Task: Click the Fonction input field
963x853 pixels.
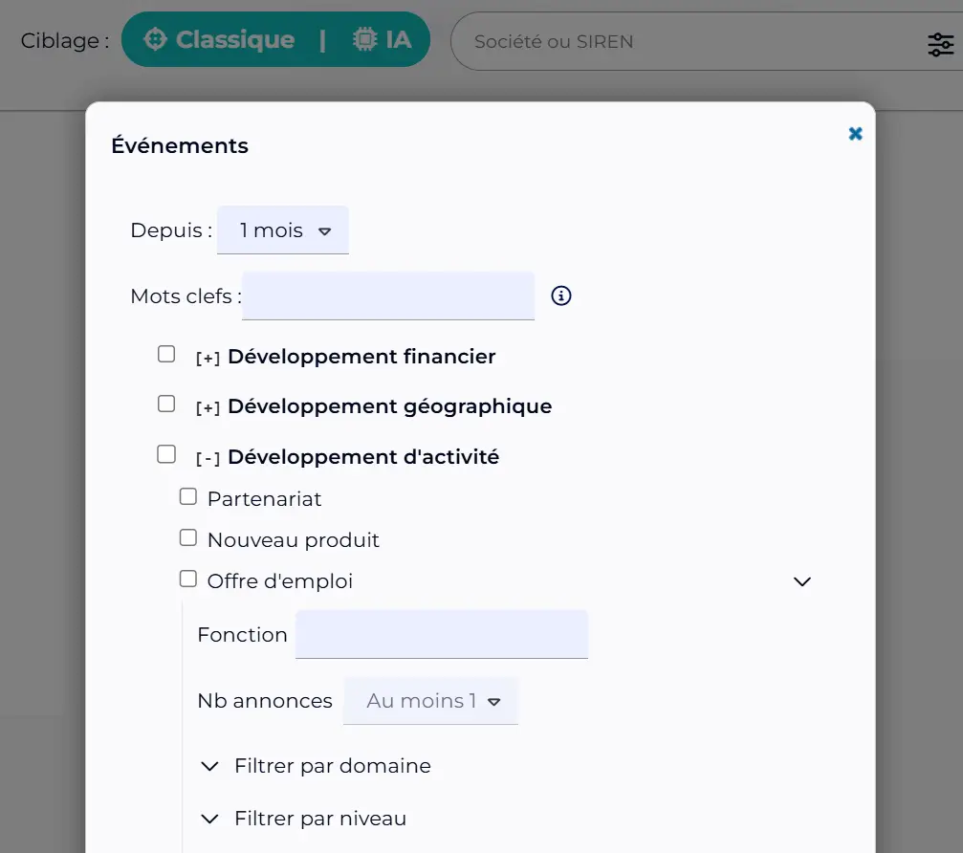Action: 442,634
